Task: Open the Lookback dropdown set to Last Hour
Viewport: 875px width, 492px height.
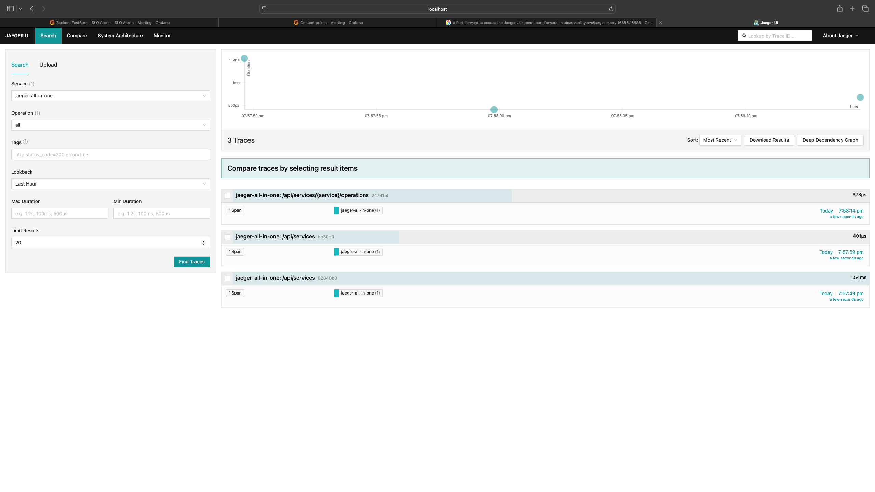Action: pos(111,184)
